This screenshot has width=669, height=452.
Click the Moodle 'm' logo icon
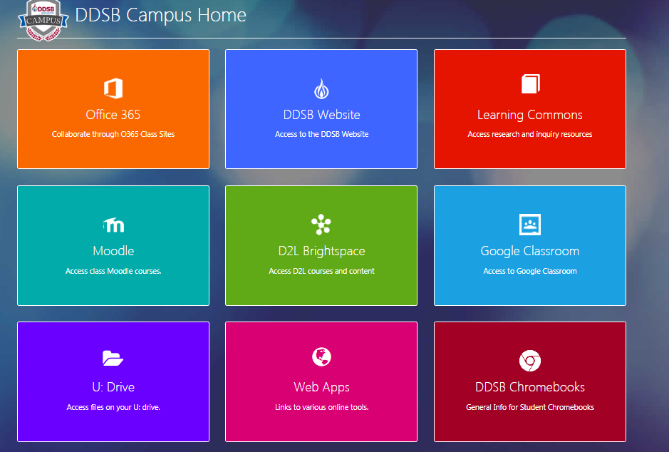(113, 225)
